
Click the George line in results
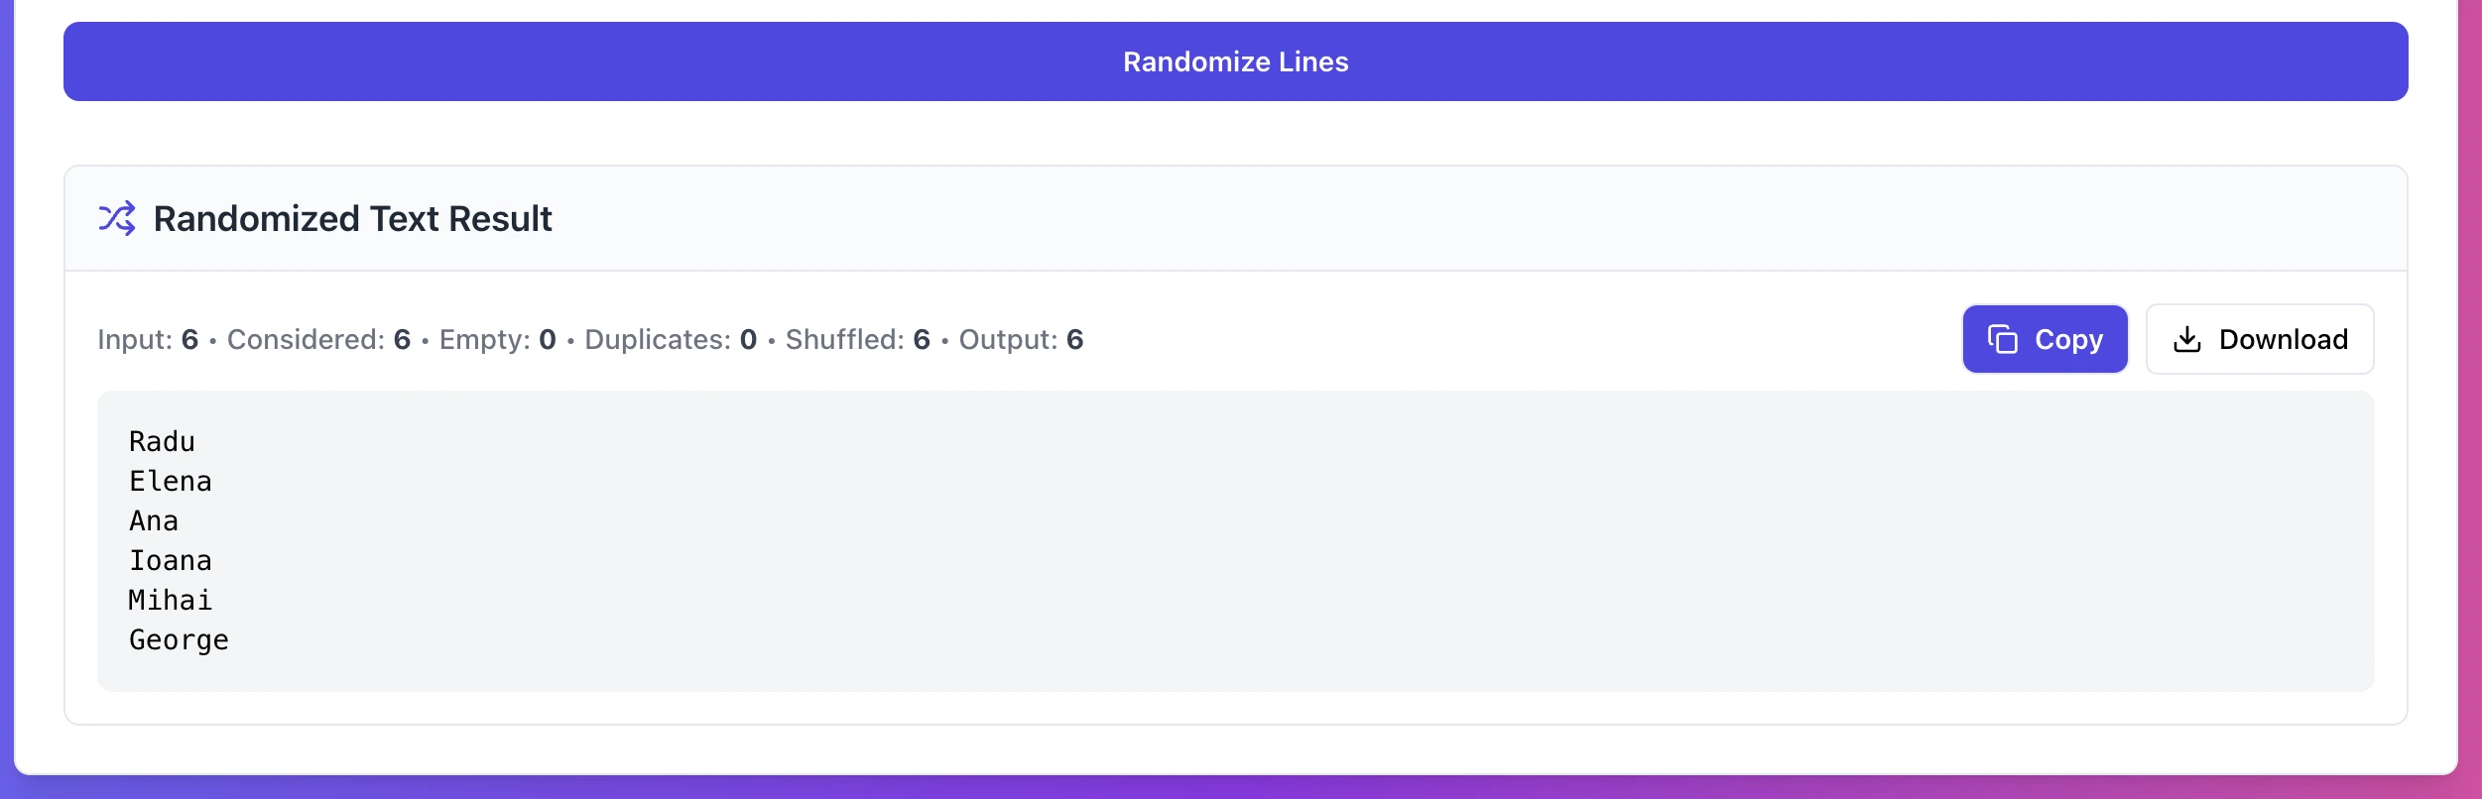pyautogui.click(x=179, y=640)
